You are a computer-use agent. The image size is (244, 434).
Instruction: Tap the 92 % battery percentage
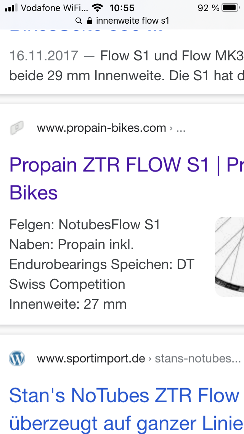[209, 8]
